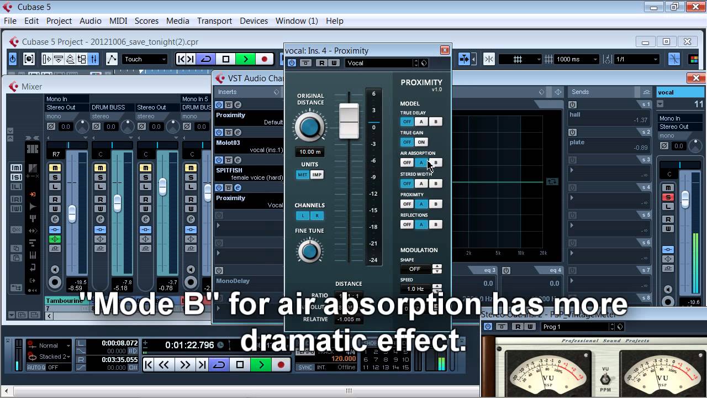Open the Devices menu
Viewport: 707px width, 398px height.
coord(254,20)
